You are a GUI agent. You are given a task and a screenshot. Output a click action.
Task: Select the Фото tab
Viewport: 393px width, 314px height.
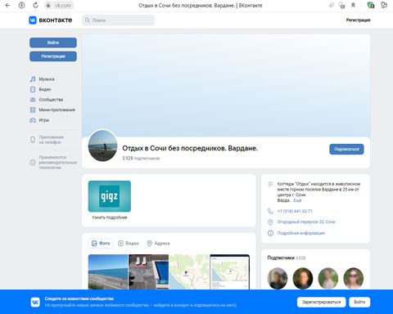101,243
